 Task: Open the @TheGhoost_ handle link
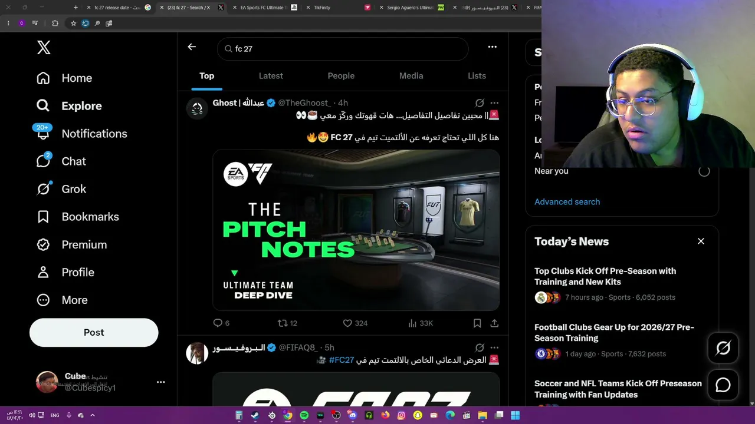(304, 103)
